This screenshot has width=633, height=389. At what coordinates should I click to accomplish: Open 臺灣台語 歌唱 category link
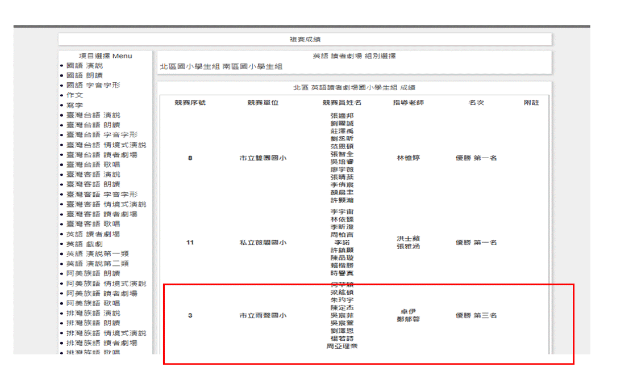[x=93, y=164]
